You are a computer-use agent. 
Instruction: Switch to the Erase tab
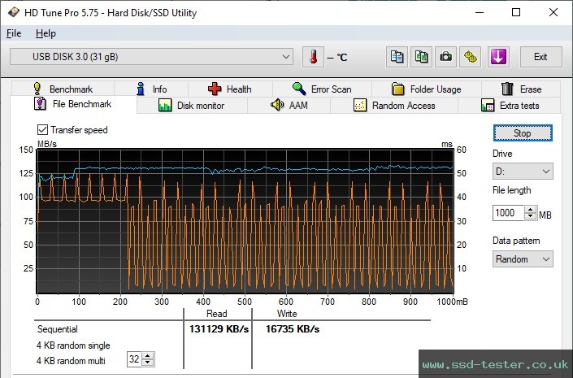click(521, 89)
